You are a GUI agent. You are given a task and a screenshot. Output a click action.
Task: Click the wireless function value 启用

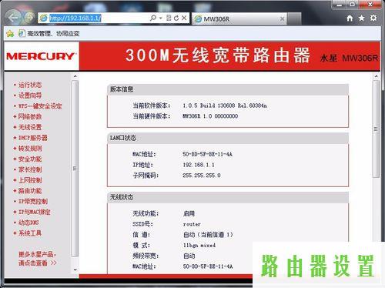(x=189, y=213)
